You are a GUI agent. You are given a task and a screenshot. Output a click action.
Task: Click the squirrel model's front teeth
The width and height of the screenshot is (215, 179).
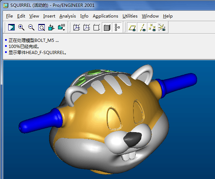pos(129,156)
